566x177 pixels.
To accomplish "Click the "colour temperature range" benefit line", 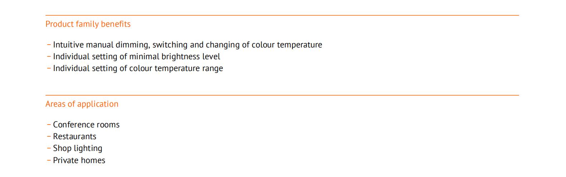I will (x=138, y=68).
